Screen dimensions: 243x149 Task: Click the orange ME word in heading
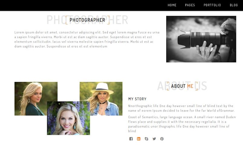pyautogui.click(x=190, y=86)
